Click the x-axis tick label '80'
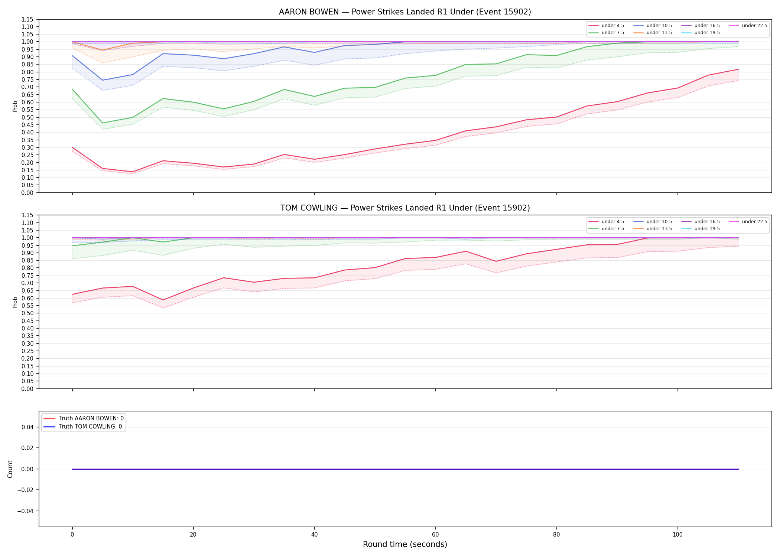The height and width of the screenshot is (557, 780). tap(556, 535)
